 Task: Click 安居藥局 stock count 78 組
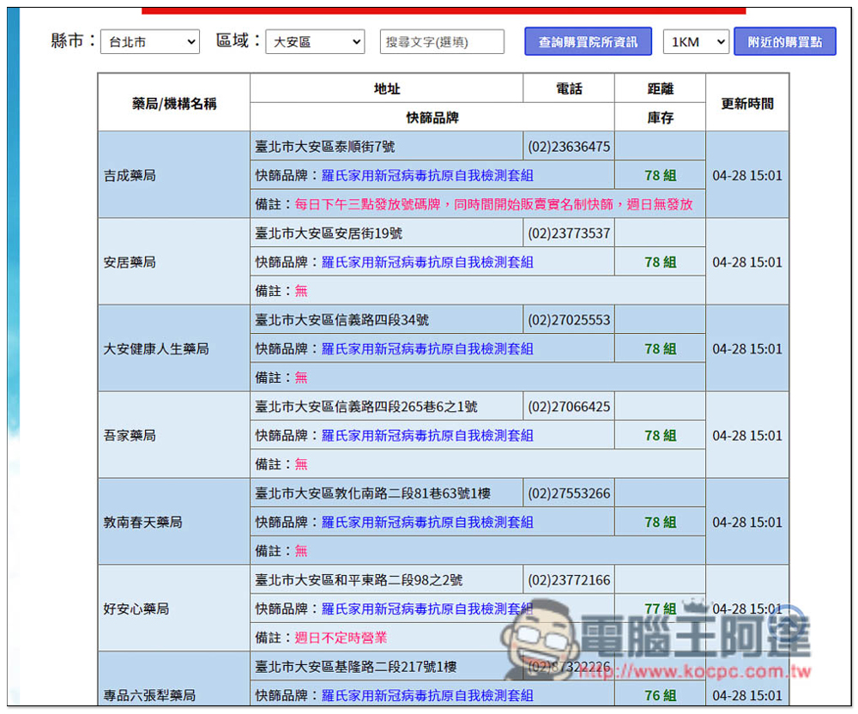(x=660, y=263)
